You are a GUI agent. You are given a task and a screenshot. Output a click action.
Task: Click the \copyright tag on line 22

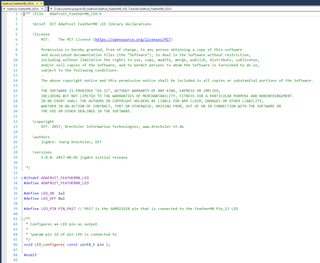click(x=43, y=122)
